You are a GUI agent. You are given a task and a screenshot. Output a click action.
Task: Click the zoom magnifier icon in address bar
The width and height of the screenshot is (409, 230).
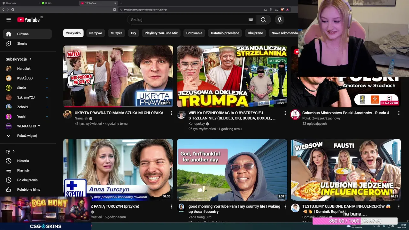[271, 10]
